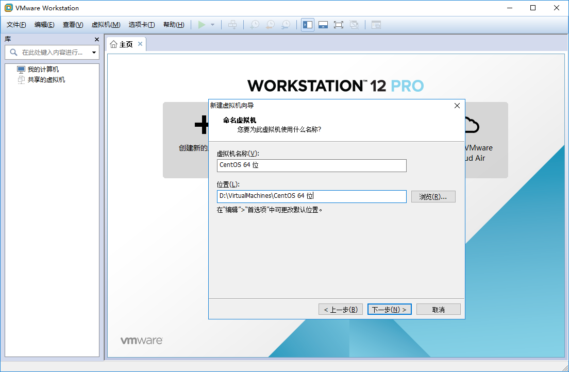569x372 pixels.
Task: Click the 虚拟机名称(V): label
Action: pos(238,154)
